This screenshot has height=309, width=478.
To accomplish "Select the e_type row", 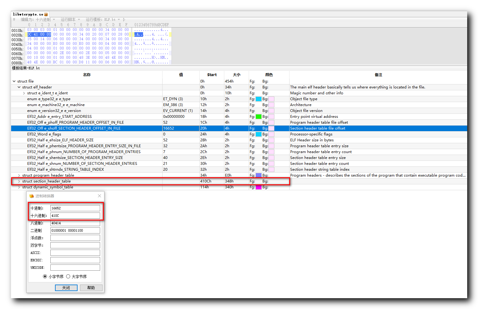I will 239,99.
